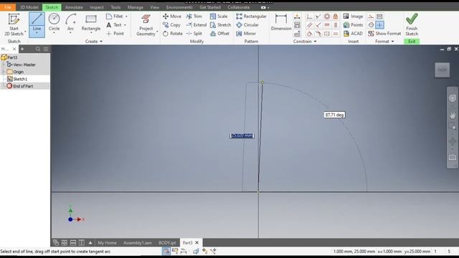Open the Line tool dropdown arrow
459x258 pixels.
[37, 32]
